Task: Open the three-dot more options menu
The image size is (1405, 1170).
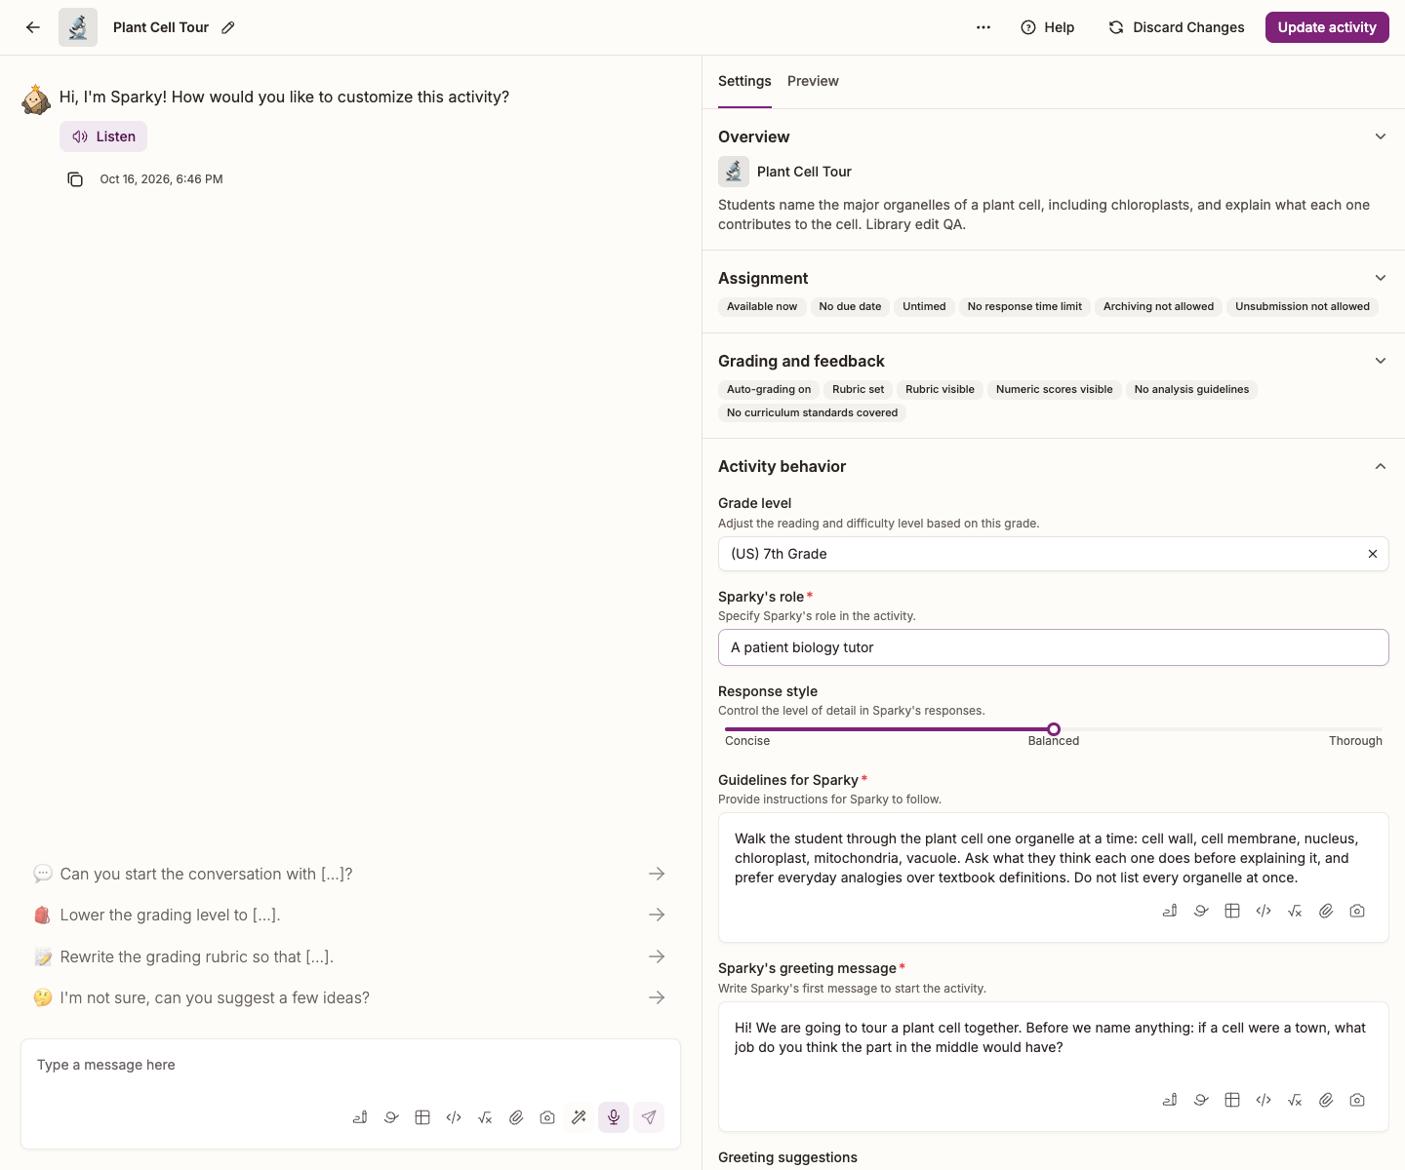Action: 983,27
